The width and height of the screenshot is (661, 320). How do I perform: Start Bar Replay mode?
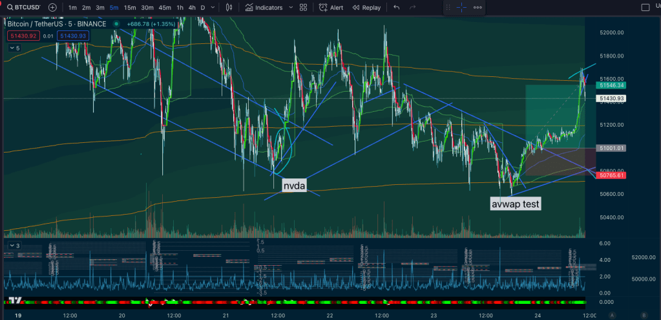(x=366, y=8)
